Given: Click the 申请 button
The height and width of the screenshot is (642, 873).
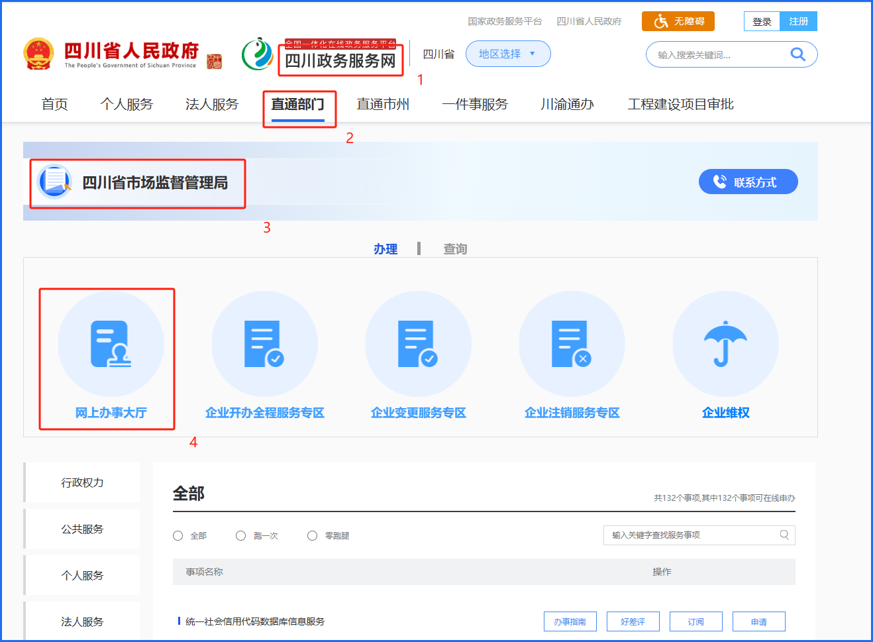Looking at the screenshot, I should 758,621.
